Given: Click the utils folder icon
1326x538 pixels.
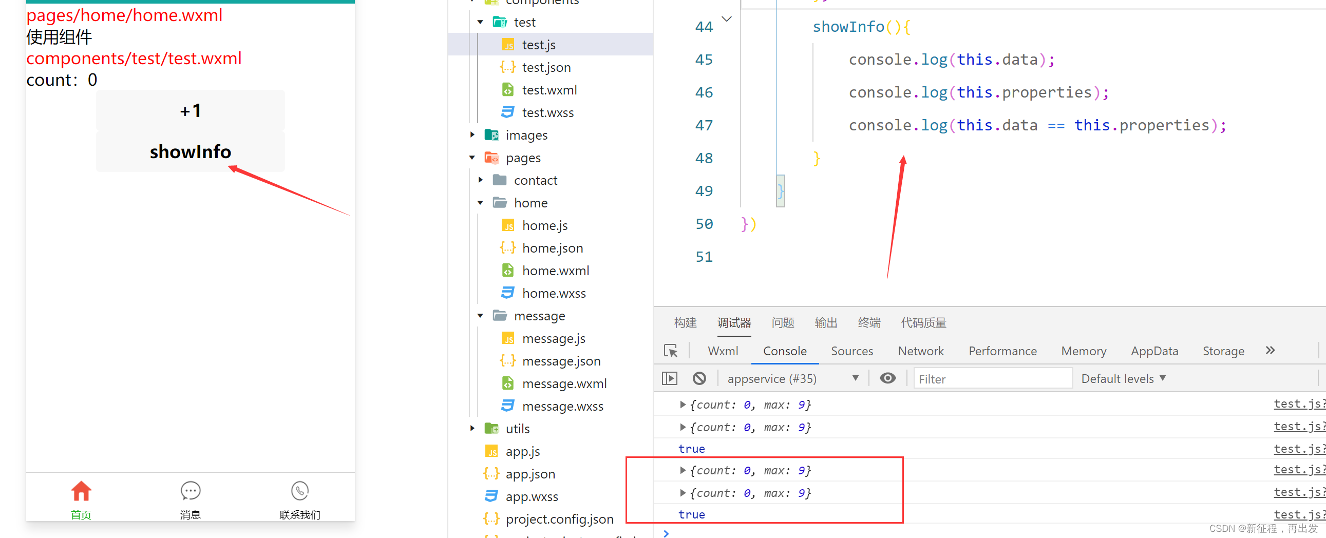Looking at the screenshot, I should [x=491, y=429].
